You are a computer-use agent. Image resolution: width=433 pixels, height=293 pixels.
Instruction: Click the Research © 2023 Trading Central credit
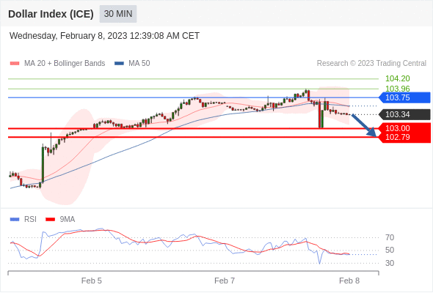pyautogui.click(x=371, y=64)
